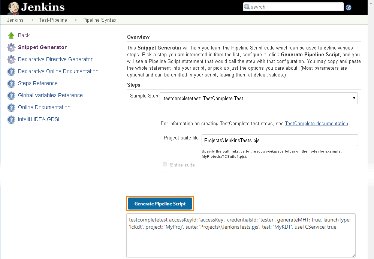
Task: Select the Snippet Generator gear icon
Action: tap(10, 47)
